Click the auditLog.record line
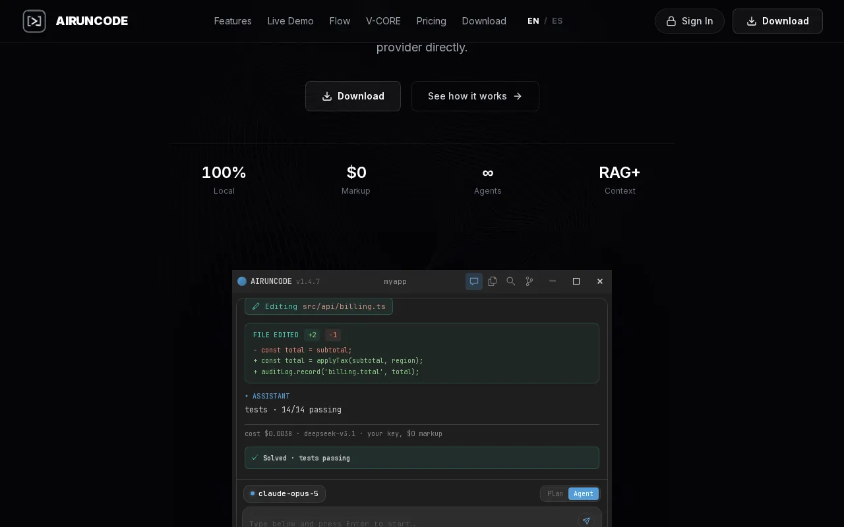Screen dimensions: 844x527 [x=336, y=372]
